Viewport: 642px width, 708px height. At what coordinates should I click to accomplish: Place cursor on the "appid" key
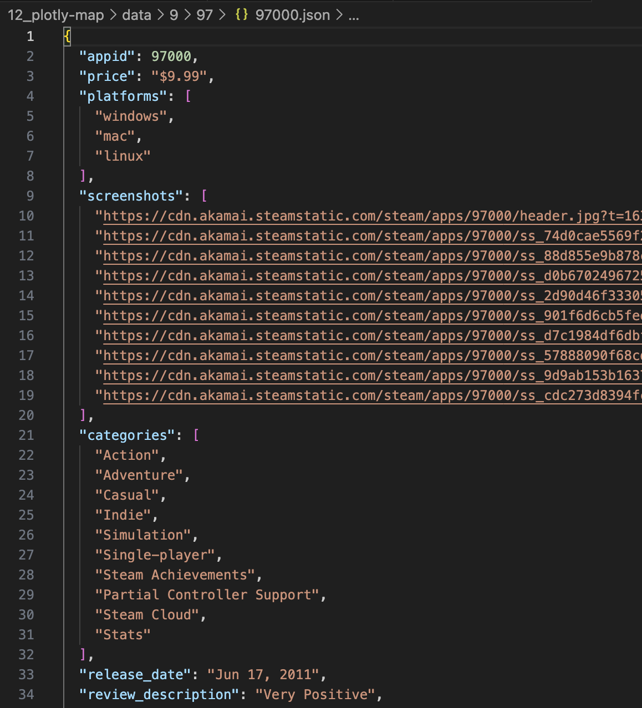108,57
